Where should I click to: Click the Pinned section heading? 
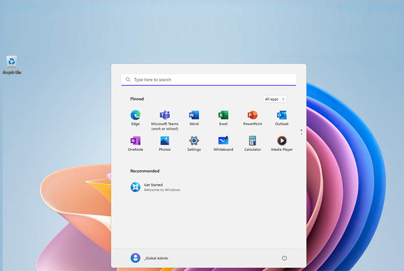[137, 99]
